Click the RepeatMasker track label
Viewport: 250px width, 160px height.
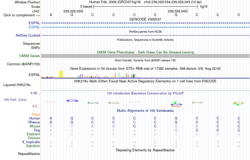coord(29,154)
